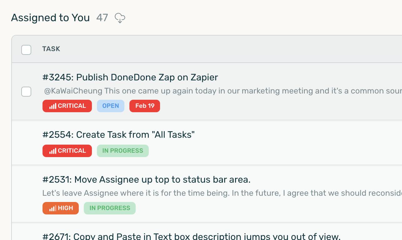Click IN PROGRESS badge on task #2531
402x240 pixels.
(109, 208)
